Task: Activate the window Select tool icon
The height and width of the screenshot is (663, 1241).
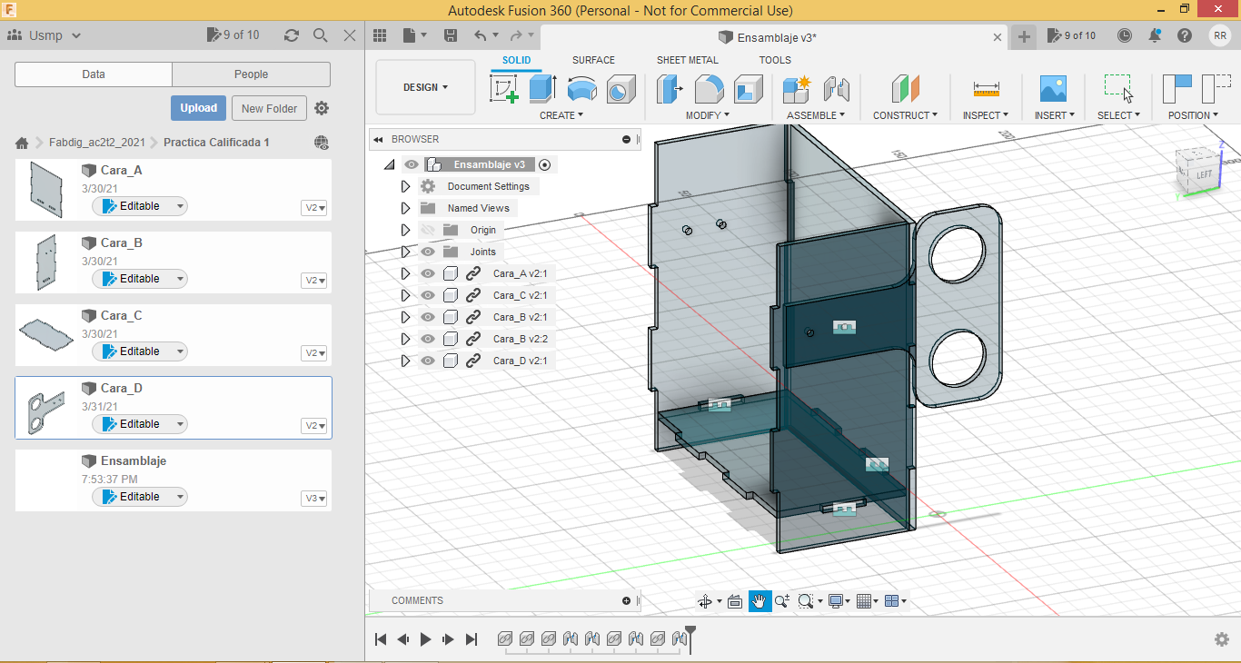Action: pos(1118,88)
